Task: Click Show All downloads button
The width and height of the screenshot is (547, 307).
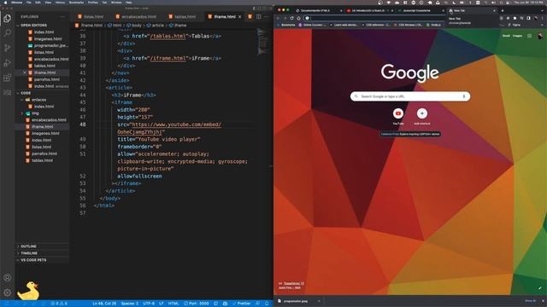Action: pyautogui.click(x=530, y=301)
